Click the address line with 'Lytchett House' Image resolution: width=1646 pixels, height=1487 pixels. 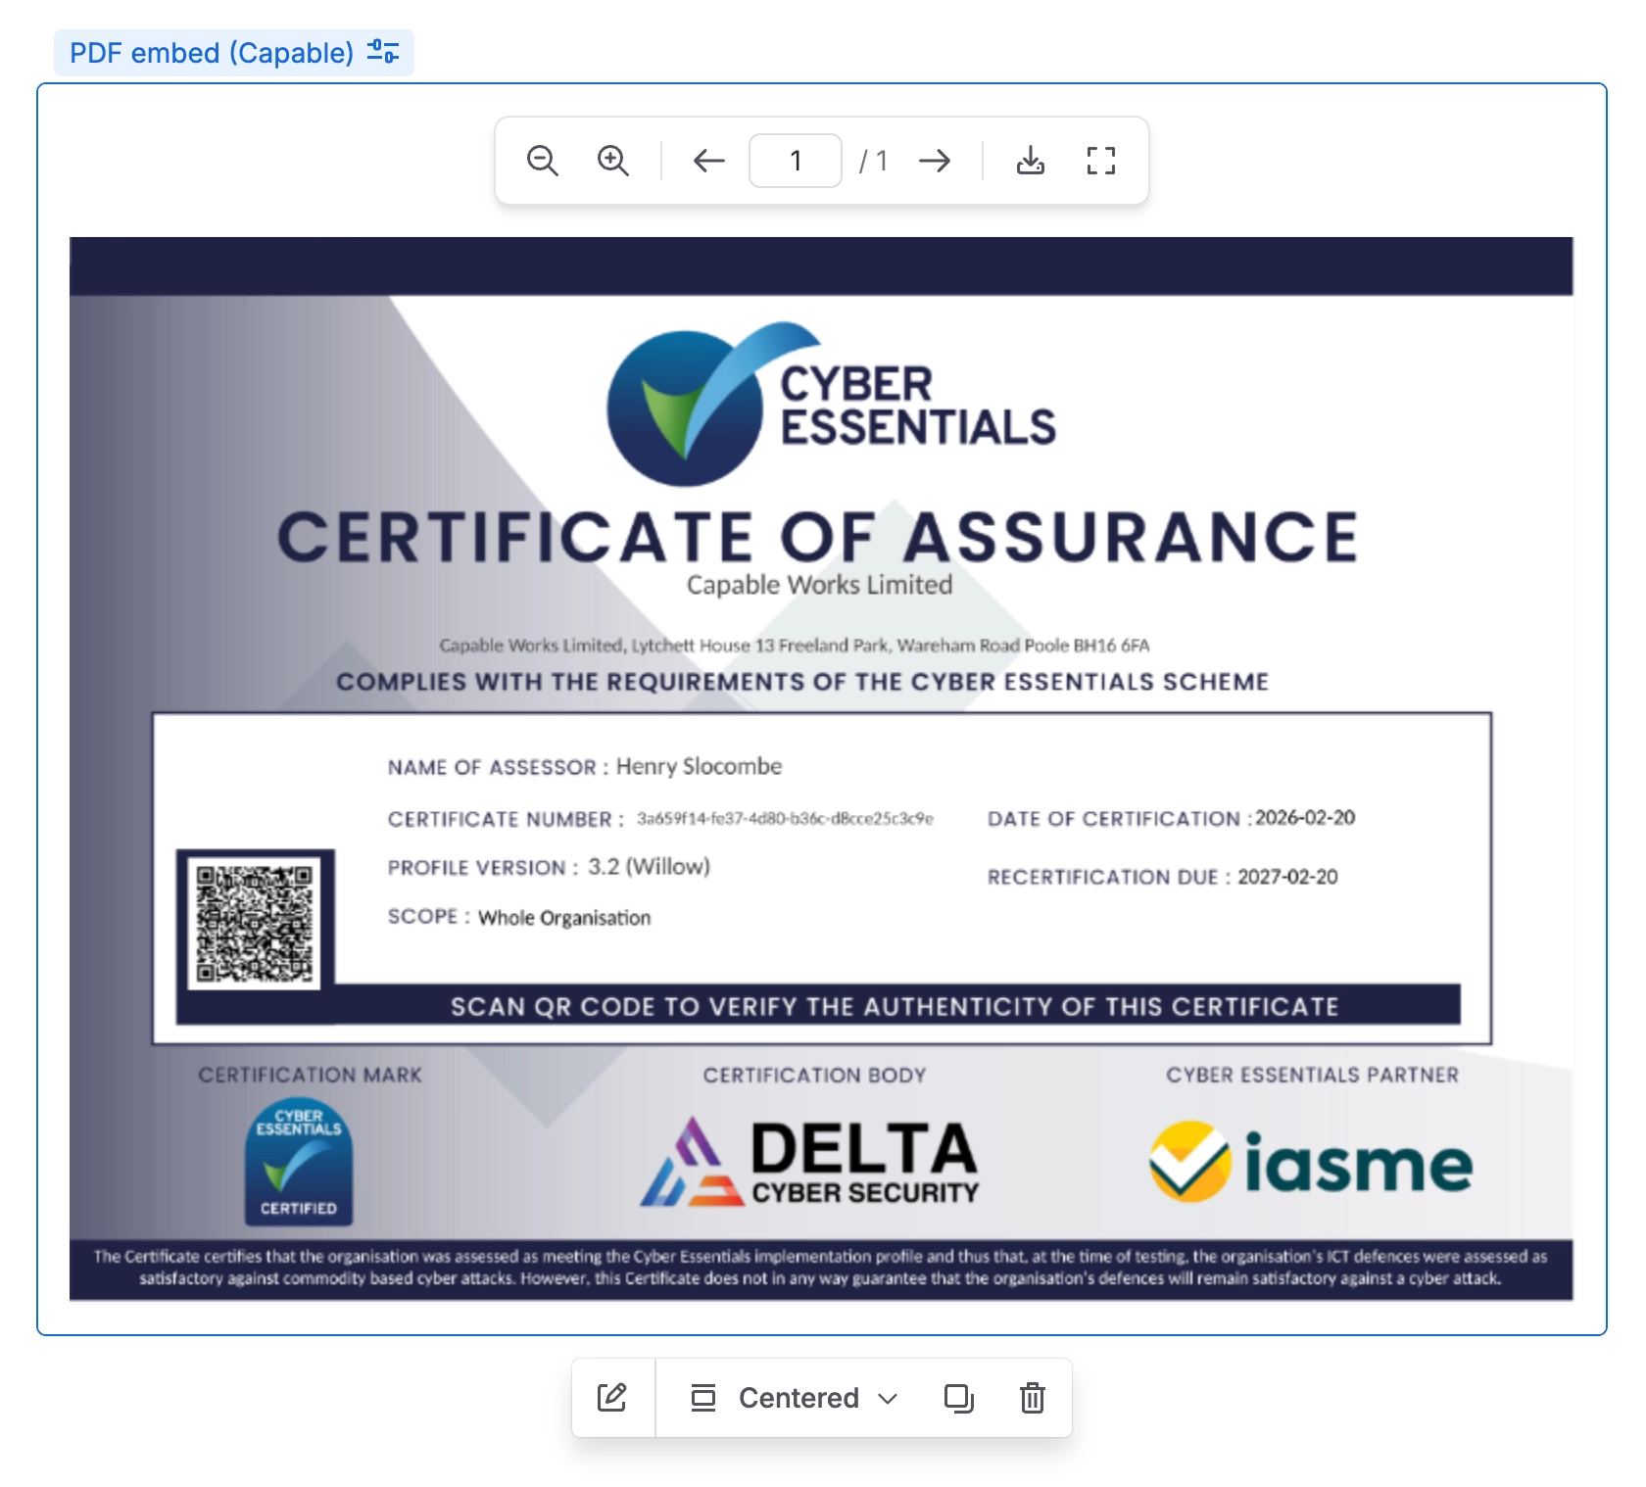coord(795,646)
